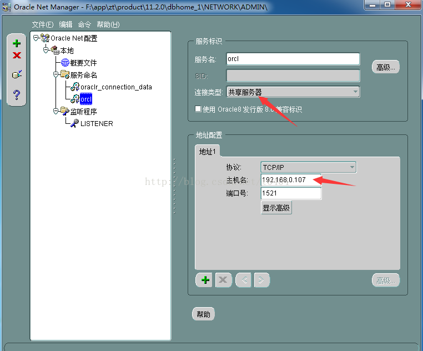Click the disabled 高级... button in address configuration
This screenshot has width=423, height=351.
[385, 280]
